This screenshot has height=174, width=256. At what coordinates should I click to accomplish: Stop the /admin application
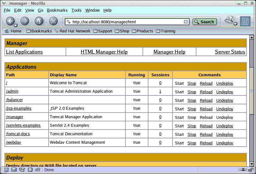click(192, 92)
